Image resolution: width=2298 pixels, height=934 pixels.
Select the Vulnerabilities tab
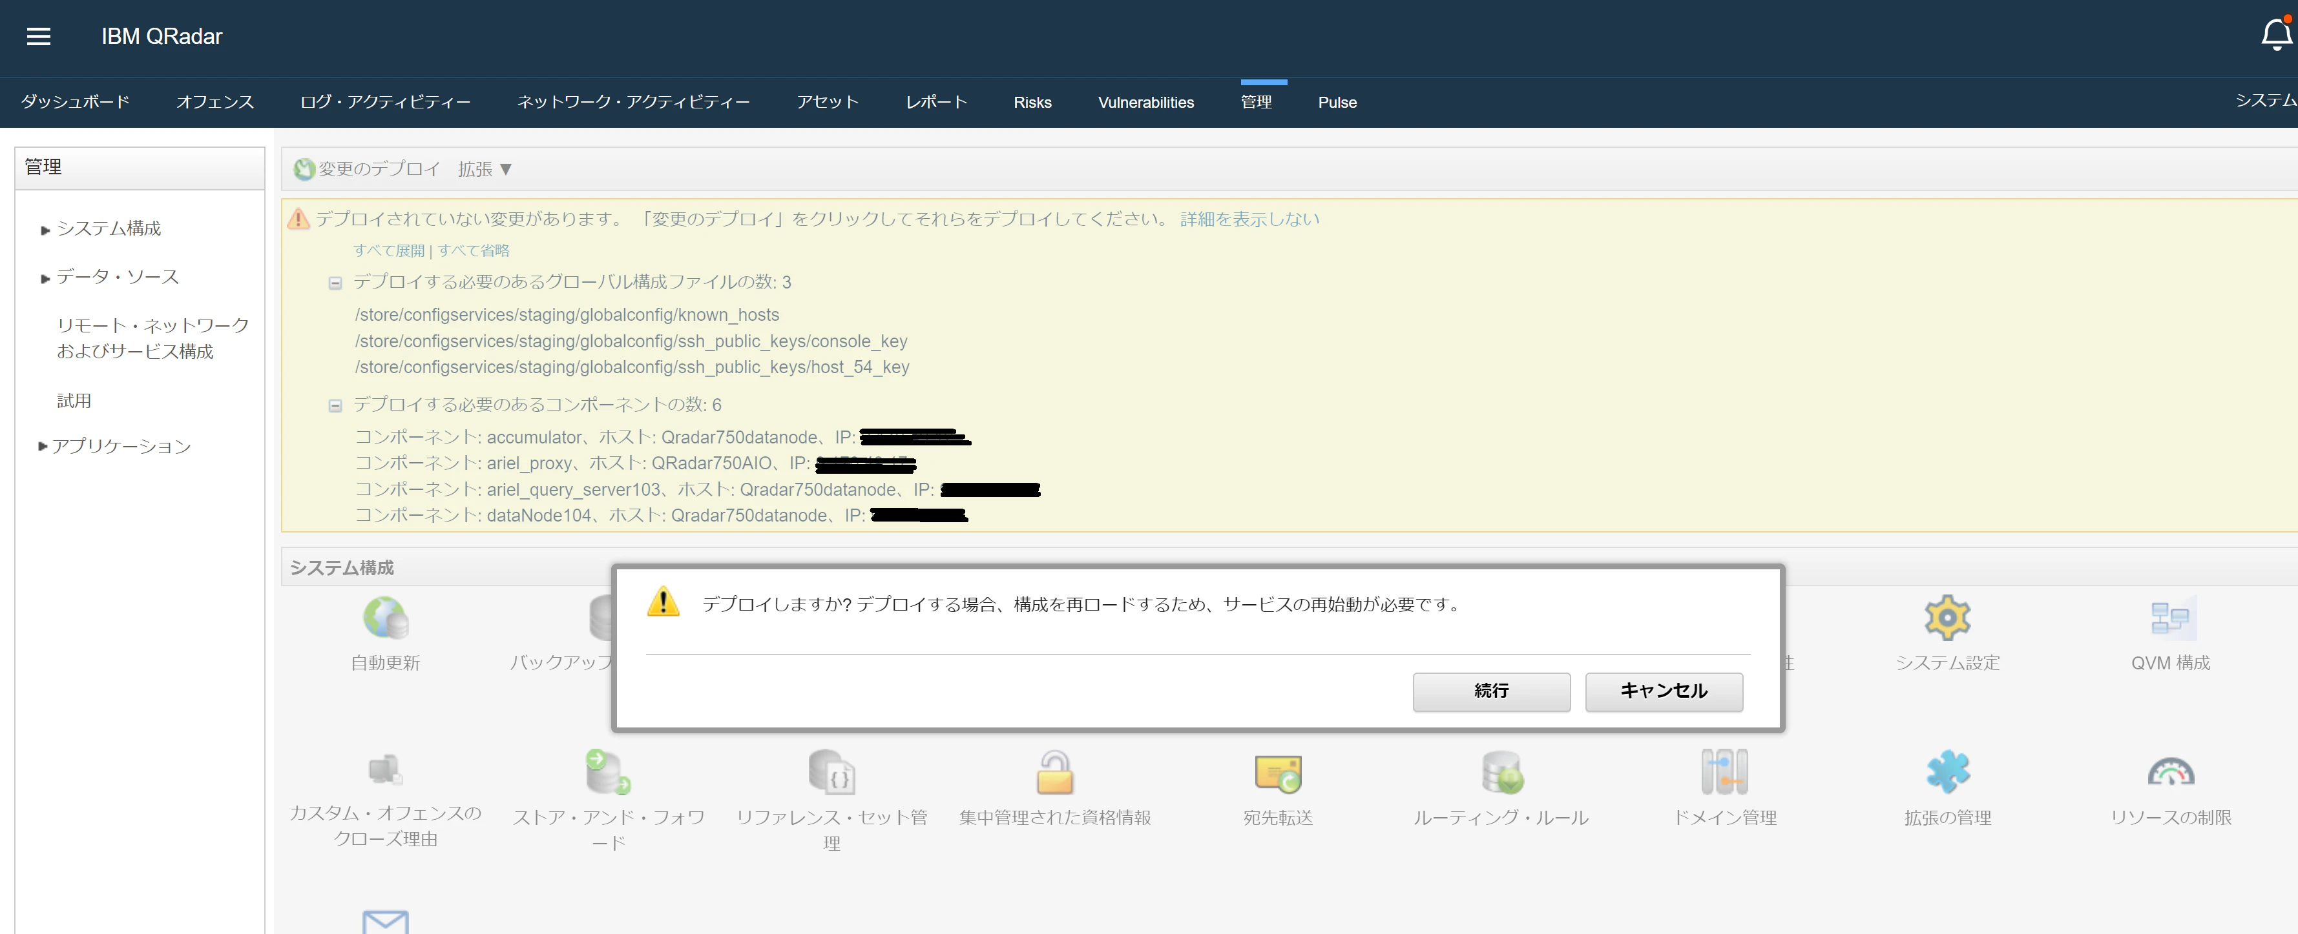pyautogui.click(x=1145, y=101)
